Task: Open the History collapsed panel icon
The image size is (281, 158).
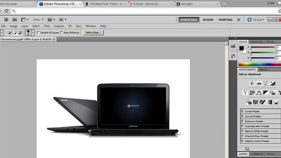Action: [x=233, y=56]
